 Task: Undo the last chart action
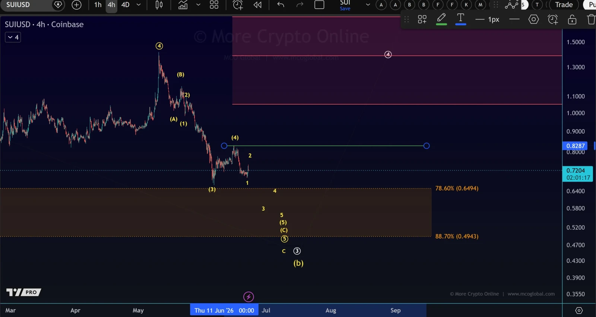(281, 5)
